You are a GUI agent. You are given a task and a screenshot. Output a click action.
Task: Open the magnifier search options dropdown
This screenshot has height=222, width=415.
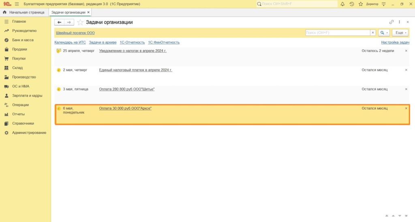[384, 33]
